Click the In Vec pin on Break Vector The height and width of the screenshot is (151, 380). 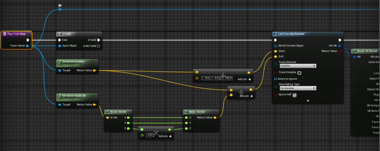108,118
